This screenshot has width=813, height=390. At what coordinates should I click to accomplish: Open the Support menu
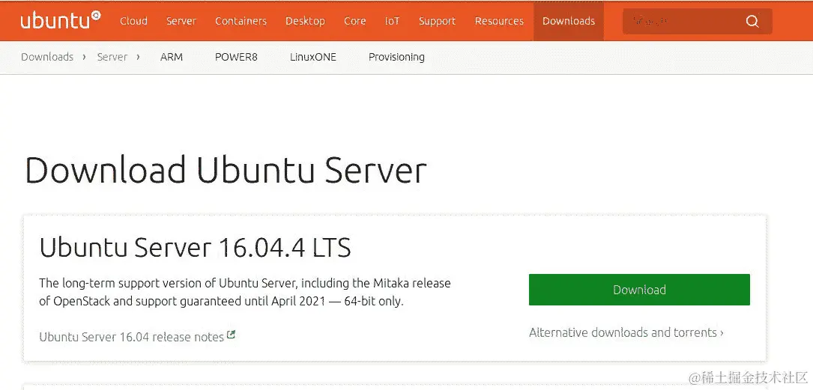pyautogui.click(x=437, y=21)
